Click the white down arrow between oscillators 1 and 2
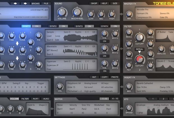The width and height of the screenshot is (174, 118). click(x=17, y=44)
